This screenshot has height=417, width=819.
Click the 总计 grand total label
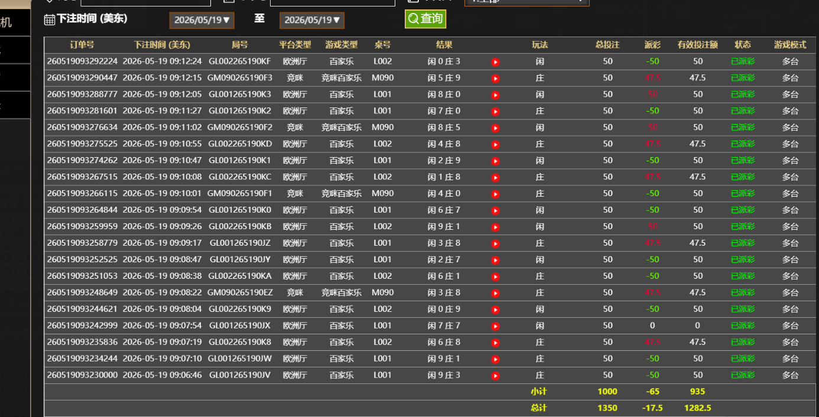pyautogui.click(x=539, y=408)
